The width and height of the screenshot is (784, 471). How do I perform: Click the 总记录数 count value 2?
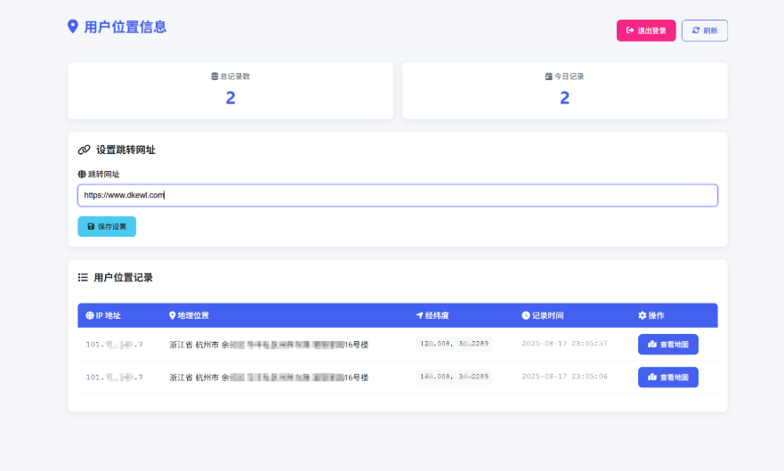230,98
